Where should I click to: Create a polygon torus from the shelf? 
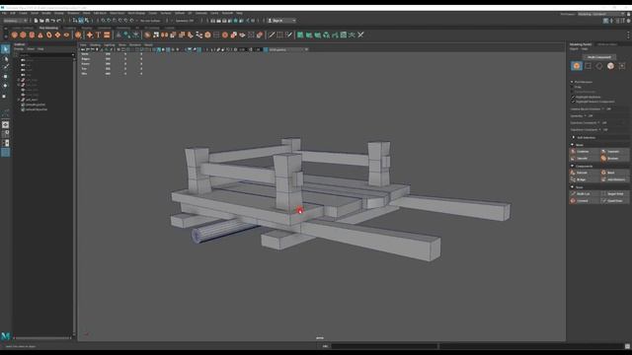point(49,35)
